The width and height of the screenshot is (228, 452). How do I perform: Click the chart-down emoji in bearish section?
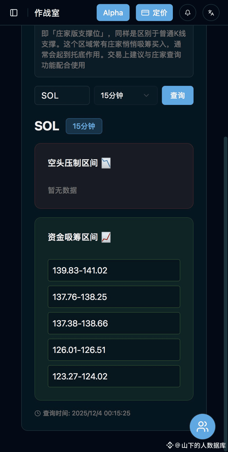coord(106,163)
